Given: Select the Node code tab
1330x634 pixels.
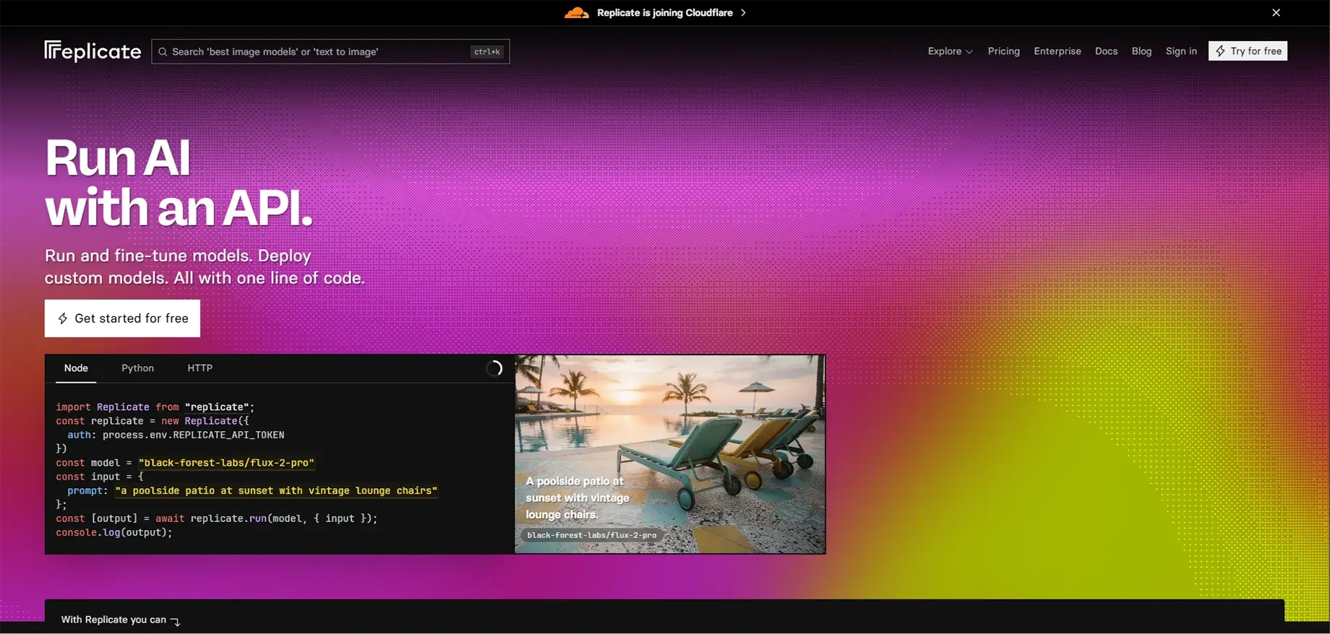Looking at the screenshot, I should point(76,368).
